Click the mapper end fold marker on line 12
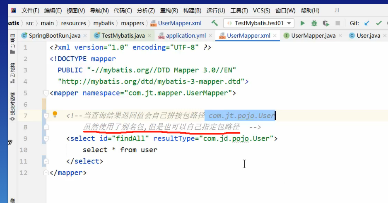Screen dimensions: 388x203 [46, 173]
